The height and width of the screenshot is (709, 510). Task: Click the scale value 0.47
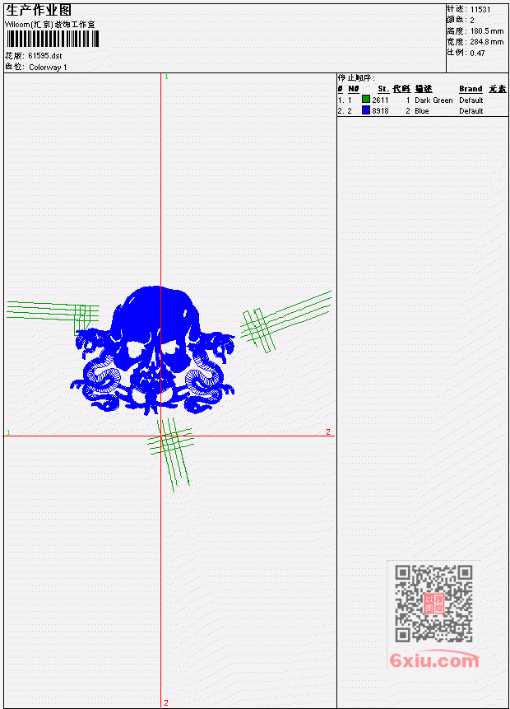(477, 53)
